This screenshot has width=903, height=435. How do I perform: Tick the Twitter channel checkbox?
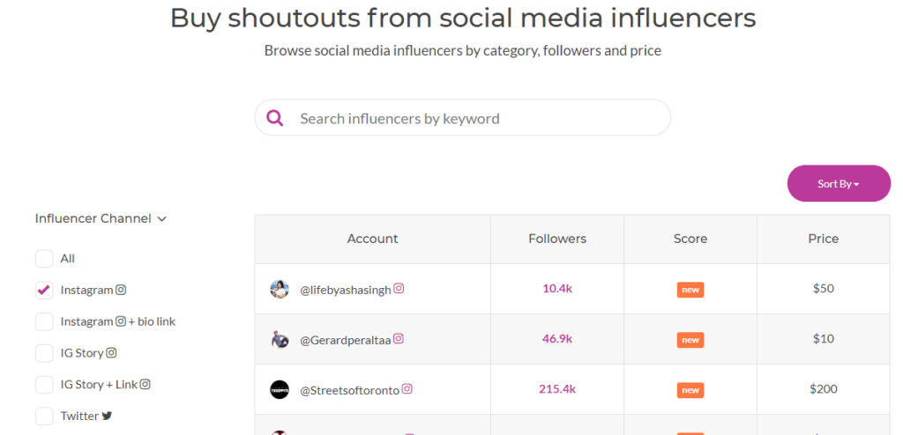pos(44,416)
